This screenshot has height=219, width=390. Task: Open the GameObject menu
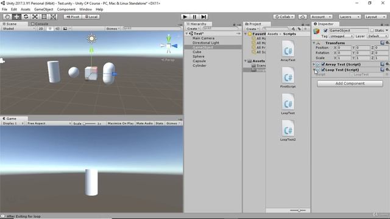pyautogui.click(x=43, y=9)
